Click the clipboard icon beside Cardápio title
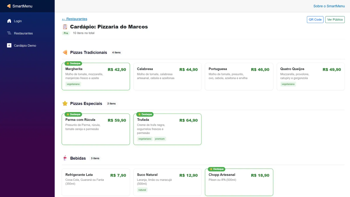350x197 pixels. pos(65,27)
